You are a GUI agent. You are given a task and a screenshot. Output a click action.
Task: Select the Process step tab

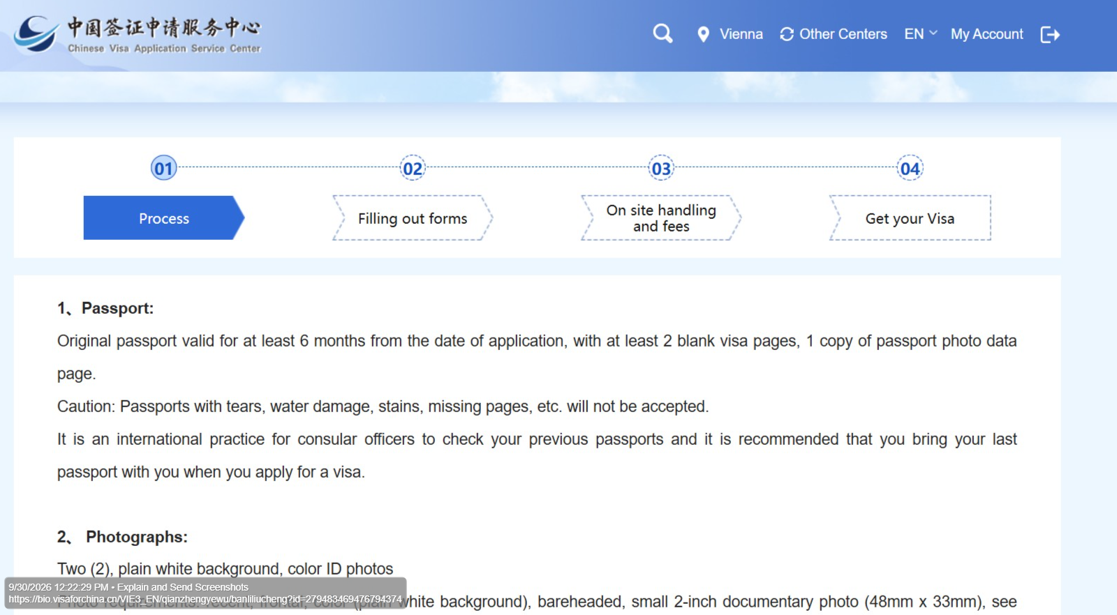[164, 218]
